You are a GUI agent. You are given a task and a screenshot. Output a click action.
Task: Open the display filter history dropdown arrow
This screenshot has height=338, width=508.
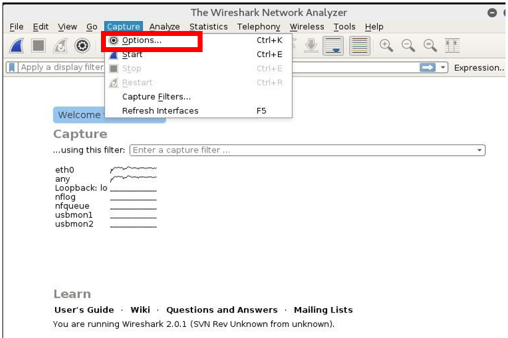(443, 68)
